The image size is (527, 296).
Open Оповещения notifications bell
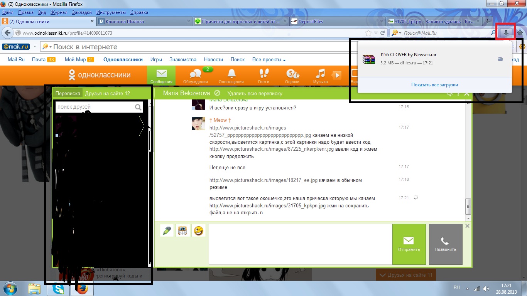(x=231, y=76)
